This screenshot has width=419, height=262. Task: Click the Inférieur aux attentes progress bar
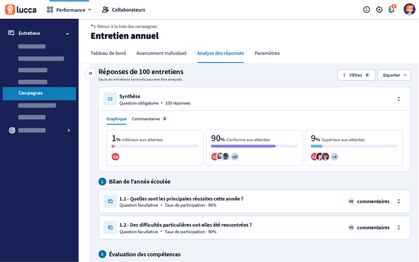155,146
